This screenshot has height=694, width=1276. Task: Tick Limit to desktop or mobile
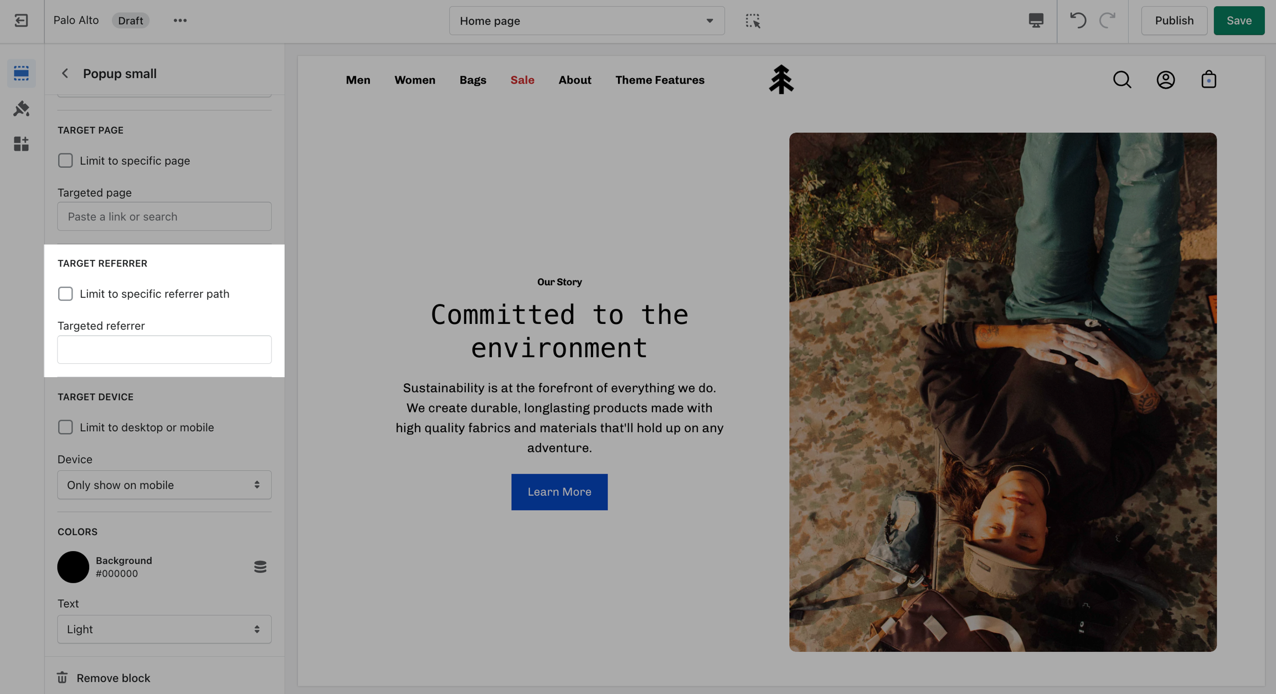(65, 427)
